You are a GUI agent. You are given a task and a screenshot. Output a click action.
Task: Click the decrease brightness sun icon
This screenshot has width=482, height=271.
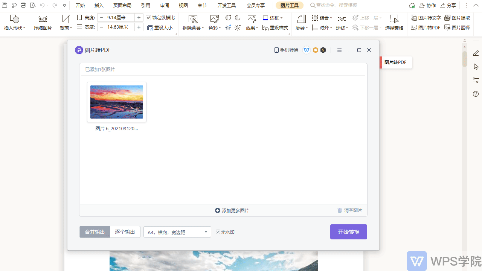pos(238,28)
